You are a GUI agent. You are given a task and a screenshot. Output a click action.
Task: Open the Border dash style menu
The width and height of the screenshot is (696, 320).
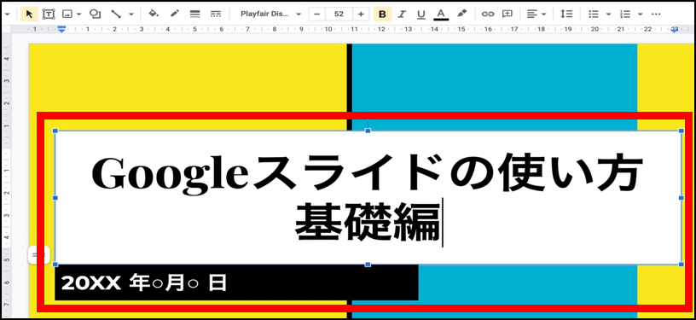[216, 14]
